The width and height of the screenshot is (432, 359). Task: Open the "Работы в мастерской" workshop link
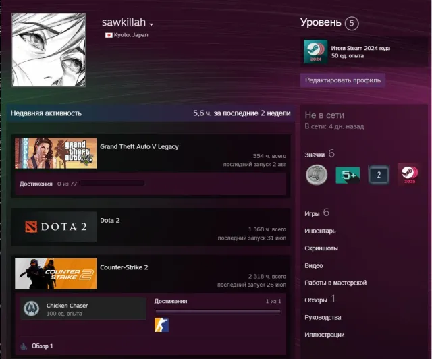click(x=335, y=283)
